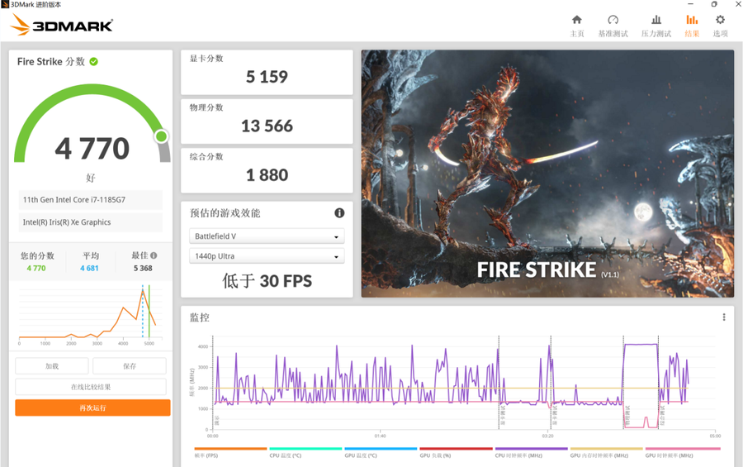Click the info icon next to 最佳

154,256
